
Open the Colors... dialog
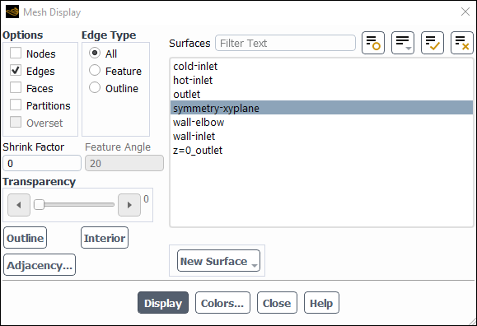(222, 303)
